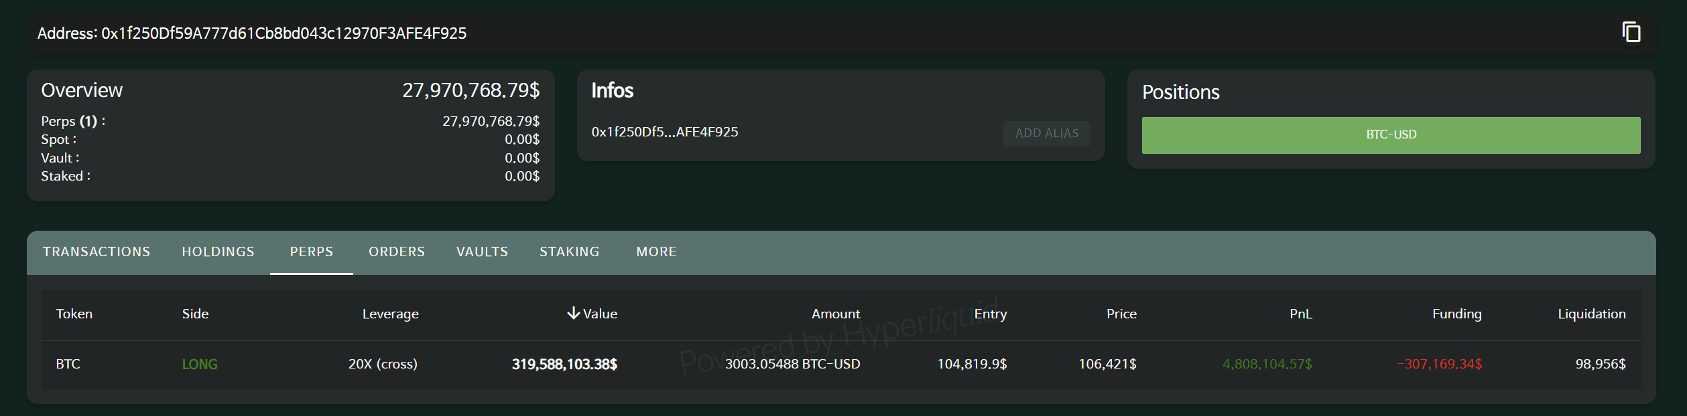This screenshot has height=416, width=1687.
Task: Click the Leverage column header
Action: 390,314
